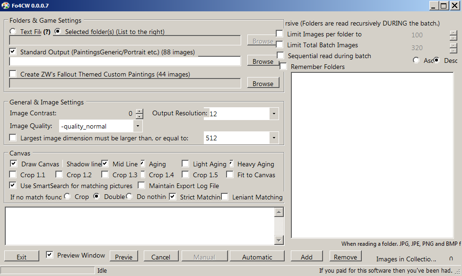Select the Text File radio button
The height and width of the screenshot is (276, 462).
point(13,32)
